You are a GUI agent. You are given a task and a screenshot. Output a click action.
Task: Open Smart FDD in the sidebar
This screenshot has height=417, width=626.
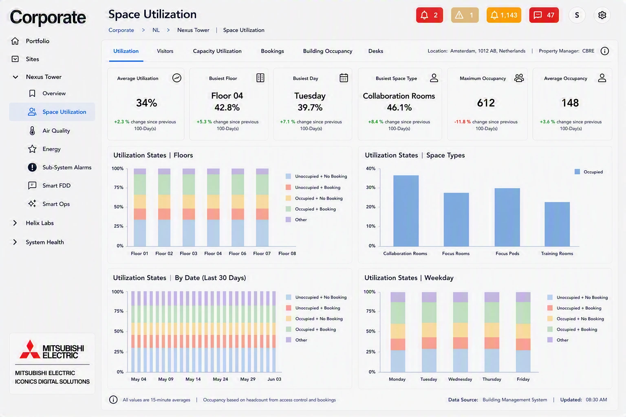[x=56, y=186]
